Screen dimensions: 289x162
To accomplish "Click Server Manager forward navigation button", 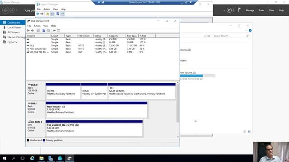I will [x=12, y=10].
